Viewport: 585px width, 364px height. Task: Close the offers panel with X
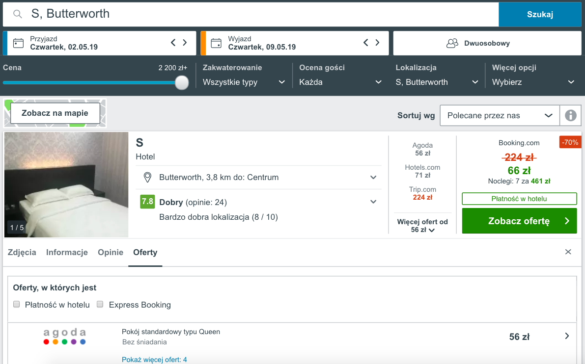(568, 252)
